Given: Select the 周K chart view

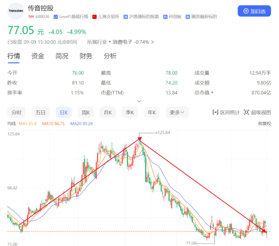Looking at the screenshot, I should pyautogui.click(x=86, y=112).
